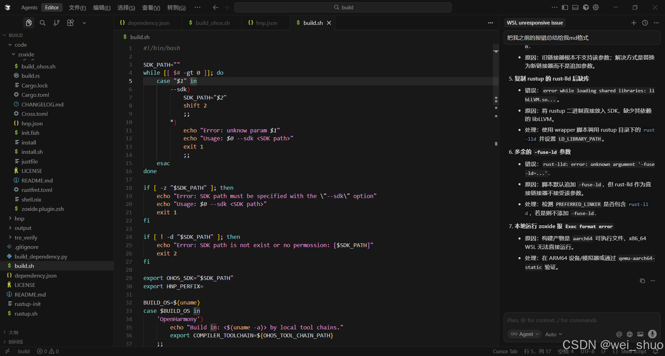Navigate forward with the right arrow
Viewport: 665px width, 356px height.
pos(226,7)
